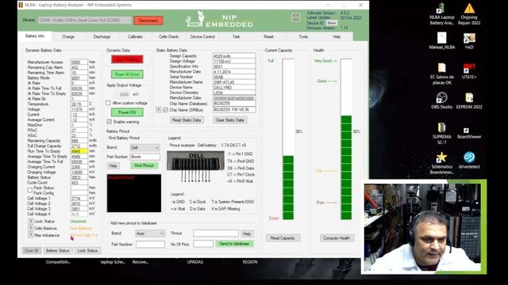508x285 pixels.
Task: Click question mark beside Lock Status
Action: click(31, 222)
